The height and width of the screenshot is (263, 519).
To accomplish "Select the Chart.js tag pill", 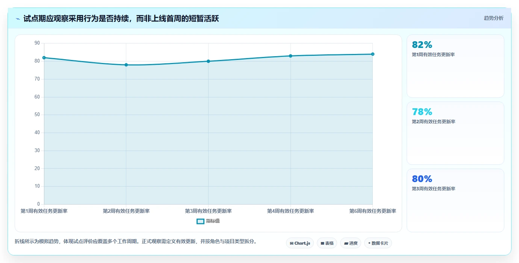I will click(300, 243).
